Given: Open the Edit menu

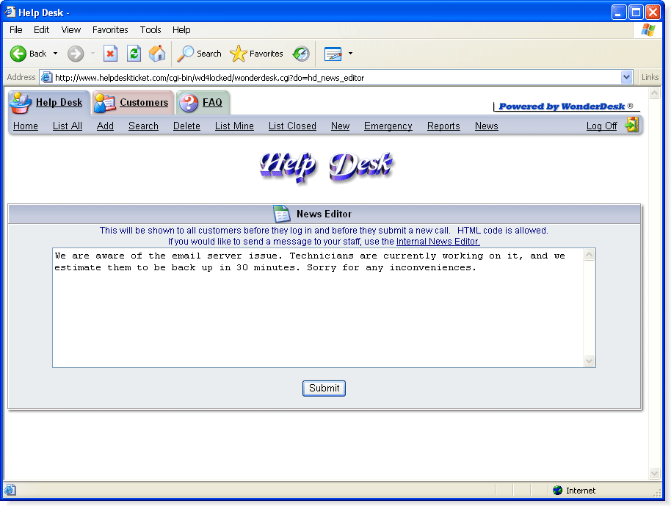Looking at the screenshot, I should (x=42, y=30).
